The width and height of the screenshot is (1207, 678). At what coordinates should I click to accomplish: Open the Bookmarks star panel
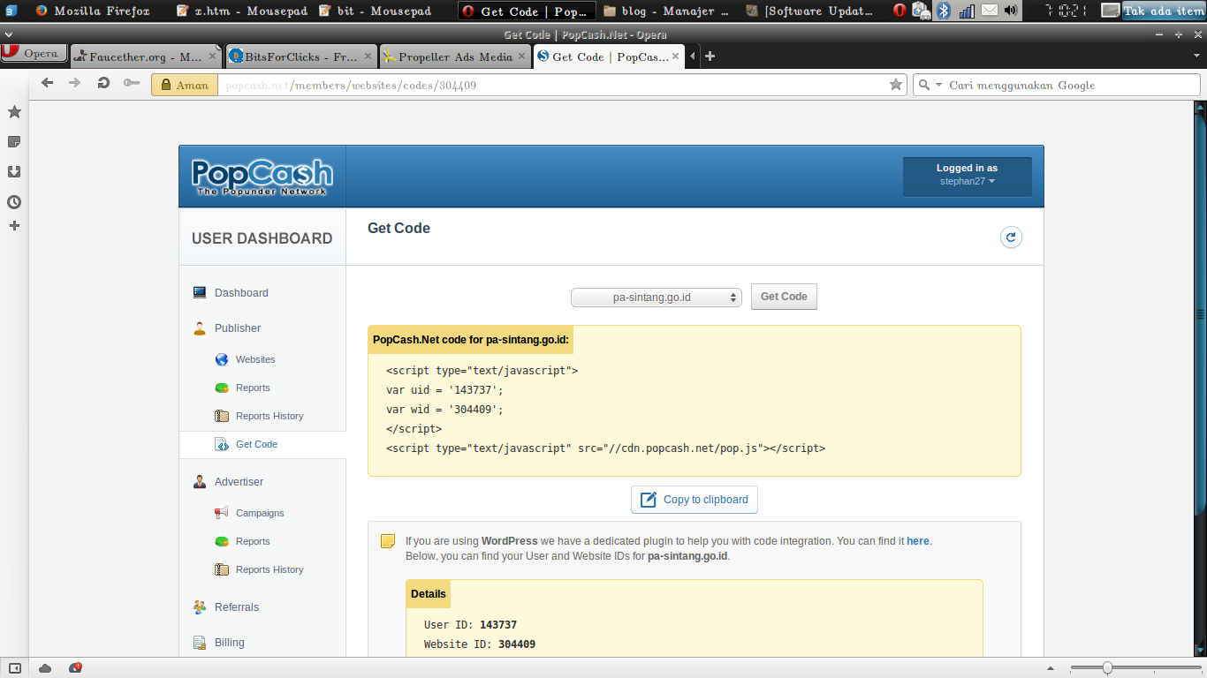pyautogui.click(x=14, y=112)
